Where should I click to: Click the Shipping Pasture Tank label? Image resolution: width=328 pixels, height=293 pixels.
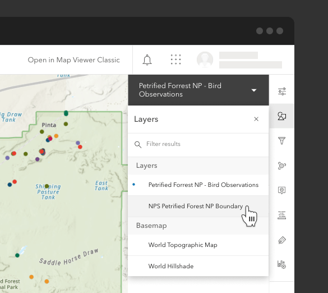48,192
